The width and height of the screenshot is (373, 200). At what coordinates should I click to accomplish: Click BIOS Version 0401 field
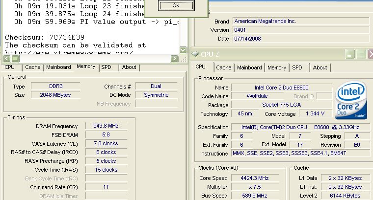pyautogui.click(x=301, y=30)
